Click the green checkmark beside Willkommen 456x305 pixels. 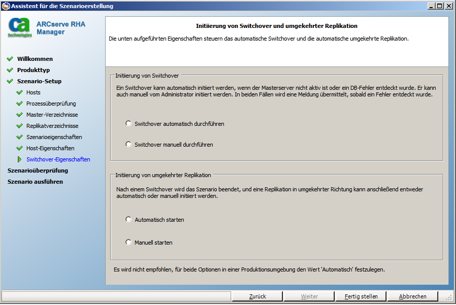pos(10,59)
